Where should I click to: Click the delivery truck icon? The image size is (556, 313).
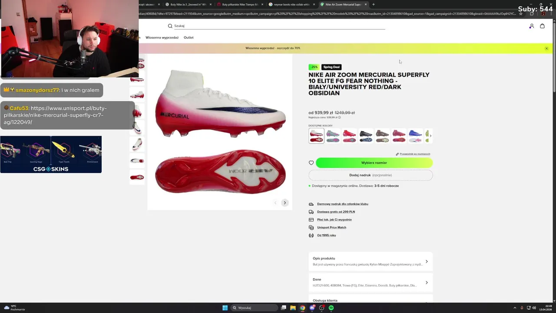click(x=311, y=212)
